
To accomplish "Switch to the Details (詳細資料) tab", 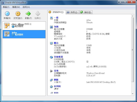I will click(x=56, y=12).
